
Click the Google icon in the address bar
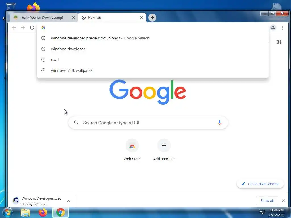pos(43,28)
